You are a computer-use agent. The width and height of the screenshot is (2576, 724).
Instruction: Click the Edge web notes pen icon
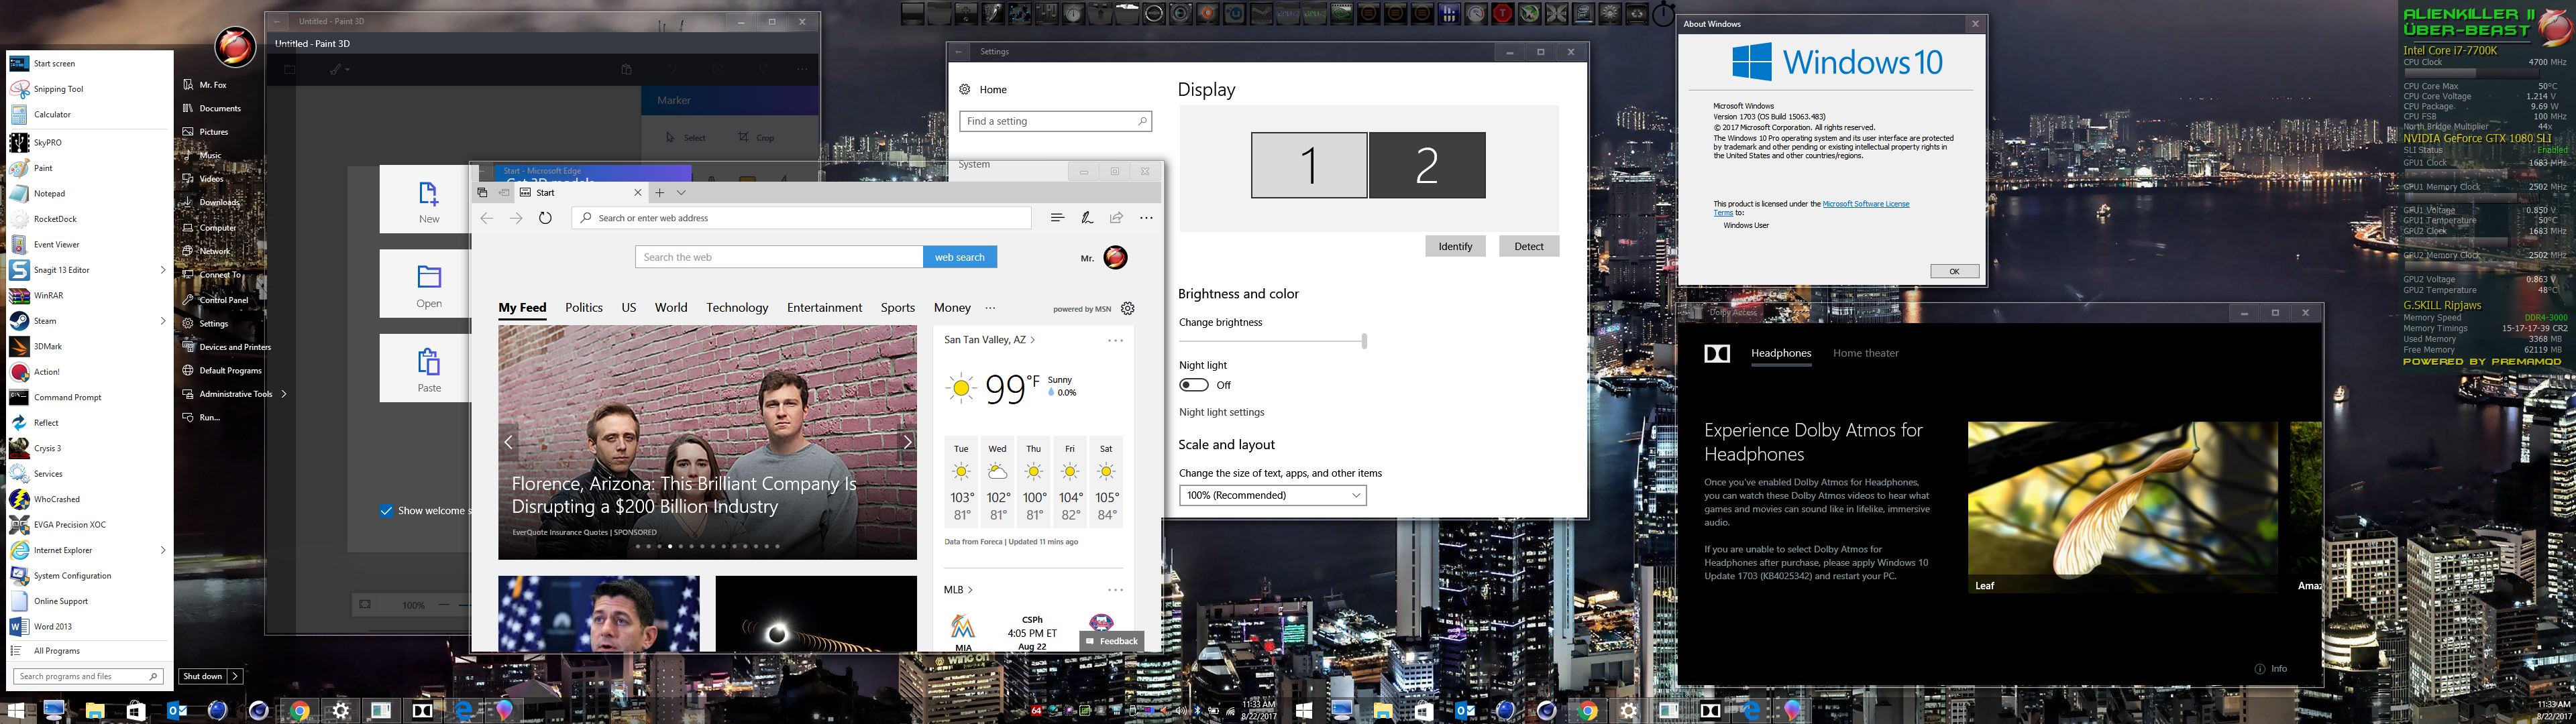(x=1087, y=218)
